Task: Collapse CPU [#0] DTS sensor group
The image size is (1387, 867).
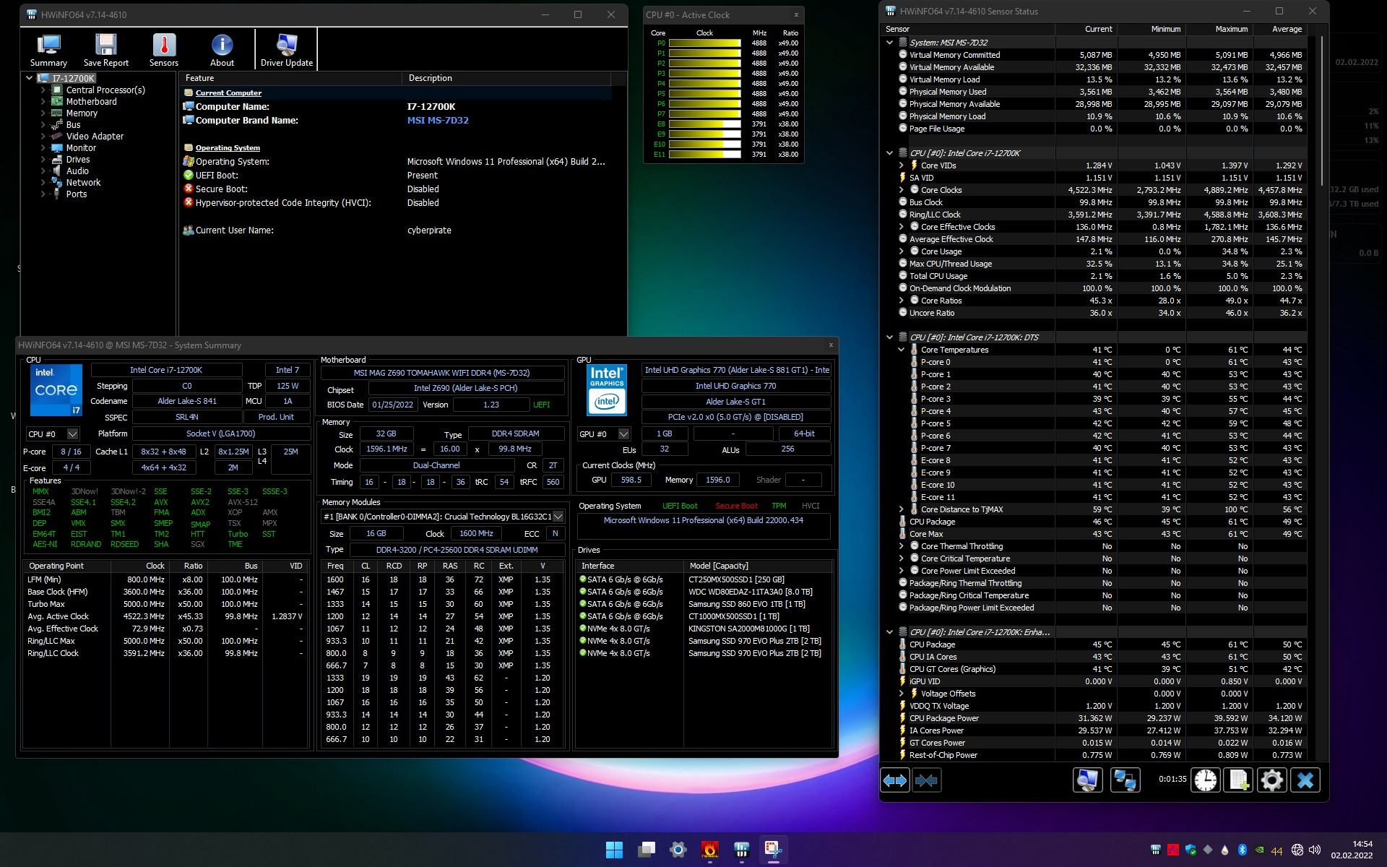Action: (890, 337)
